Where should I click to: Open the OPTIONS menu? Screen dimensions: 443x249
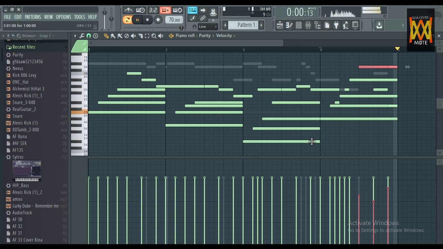pos(63,17)
